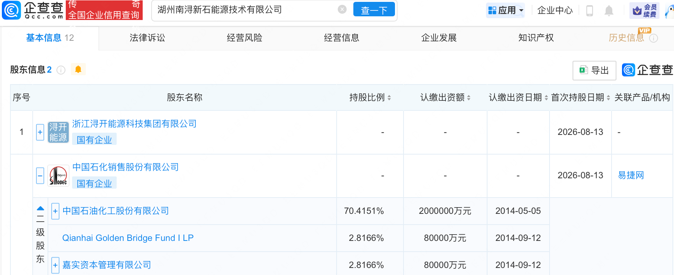Open the 易捷网 related product link
The width and height of the screenshot is (674, 275).
631,175
